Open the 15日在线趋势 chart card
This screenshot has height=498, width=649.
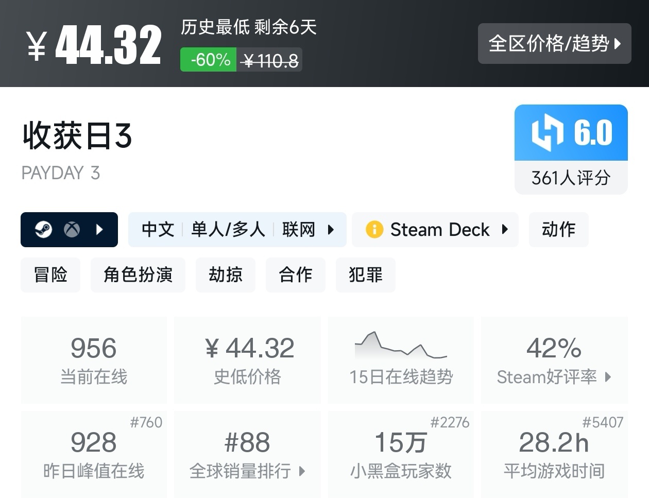tap(401, 359)
